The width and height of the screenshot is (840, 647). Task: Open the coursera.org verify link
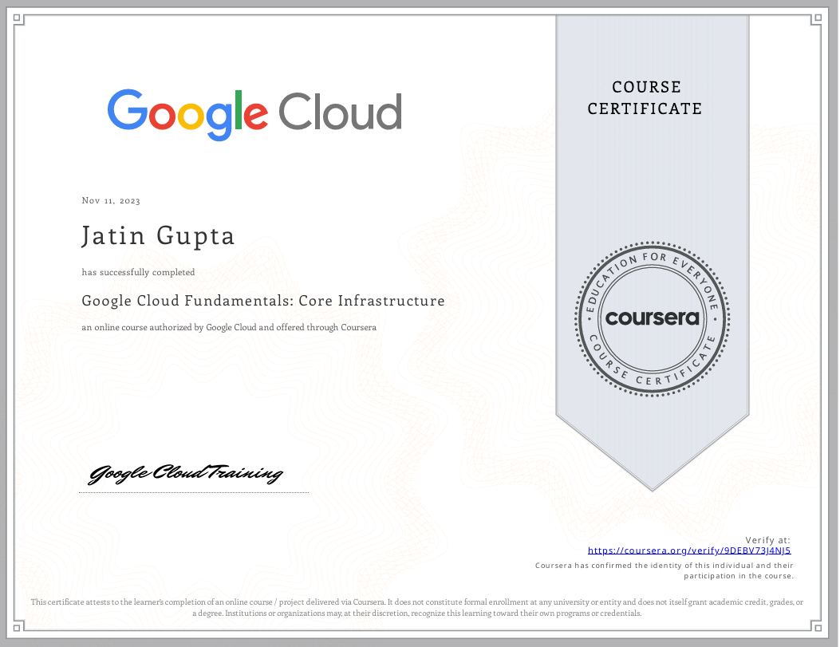click(689, 550)
